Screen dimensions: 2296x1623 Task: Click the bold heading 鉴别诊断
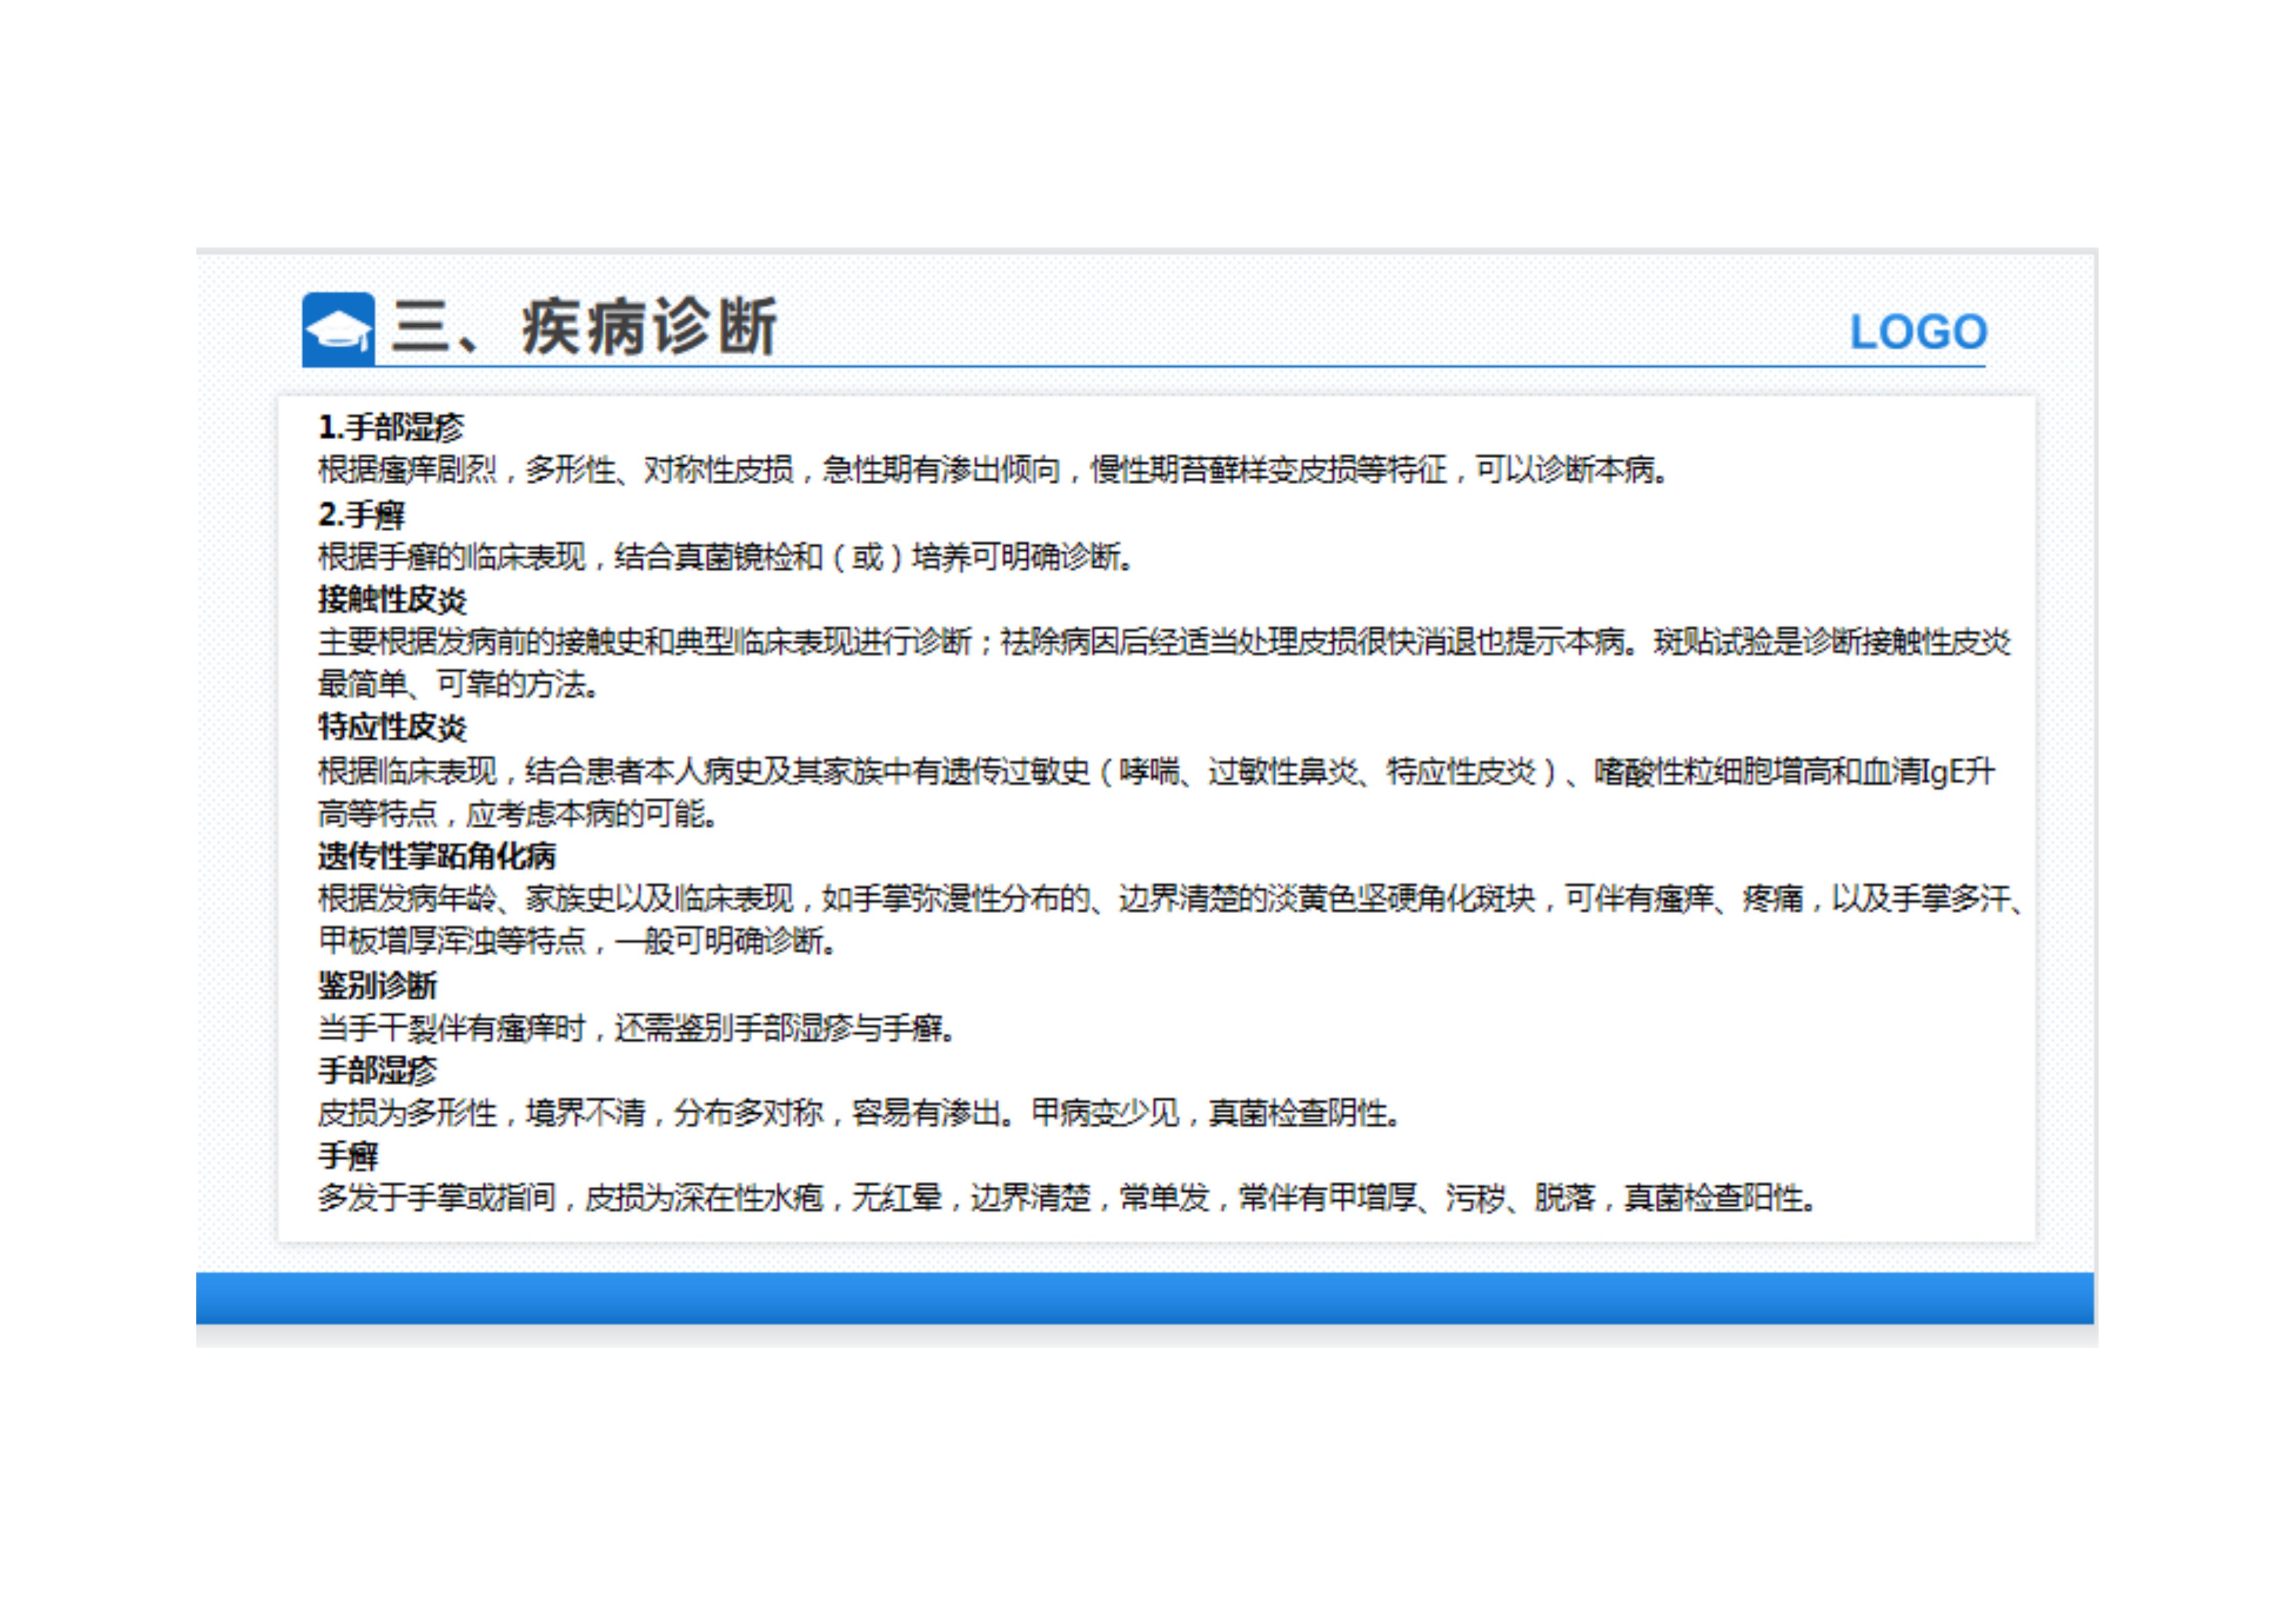pyautogui.click(x=377, y=985)
